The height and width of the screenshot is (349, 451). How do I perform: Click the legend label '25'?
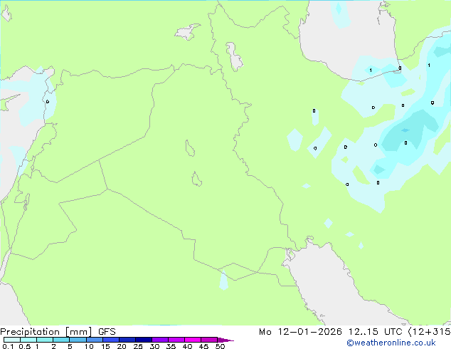coord(138,346)
